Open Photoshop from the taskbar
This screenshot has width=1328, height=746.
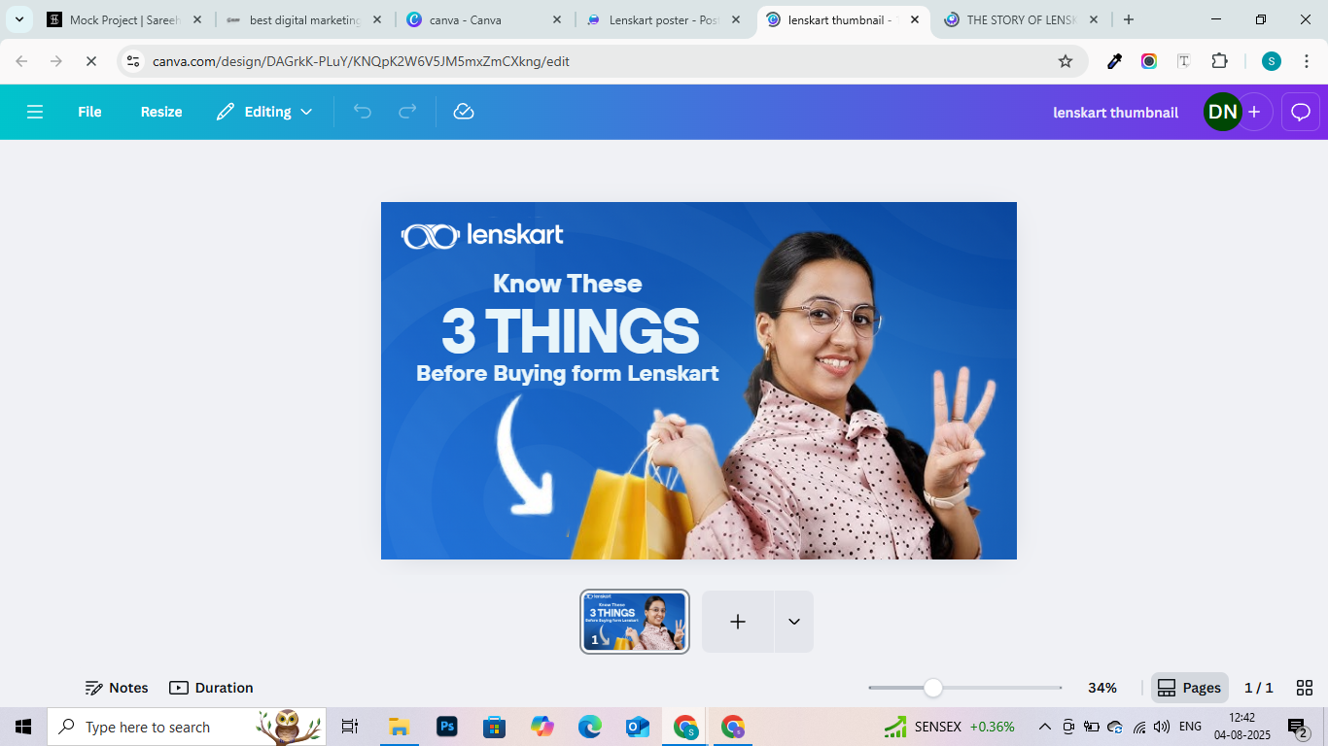tap(447, 727)
